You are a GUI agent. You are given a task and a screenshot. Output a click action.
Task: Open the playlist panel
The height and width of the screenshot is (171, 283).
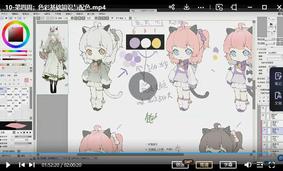tap(260, 165)
